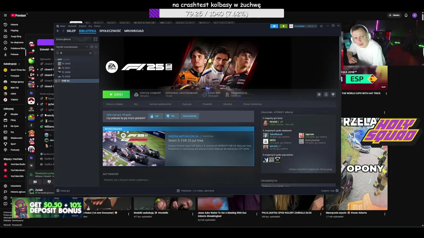
Task: Go forward with Steam's forward arrow
Action: [x=63, y=31]
